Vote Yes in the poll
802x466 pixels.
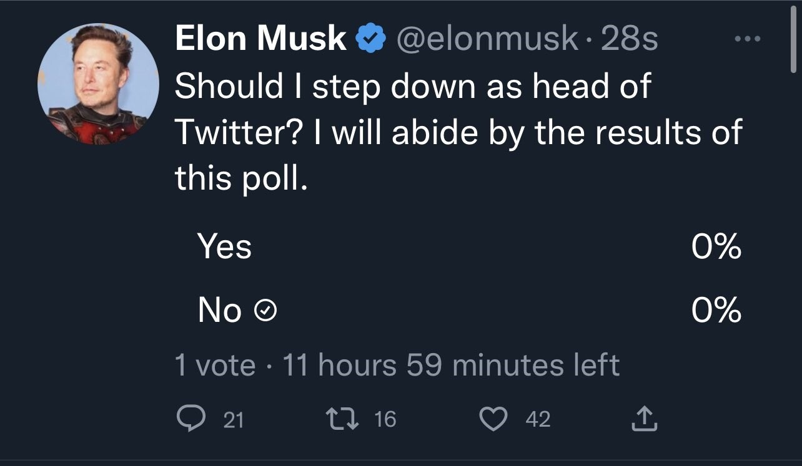(225, 247)
